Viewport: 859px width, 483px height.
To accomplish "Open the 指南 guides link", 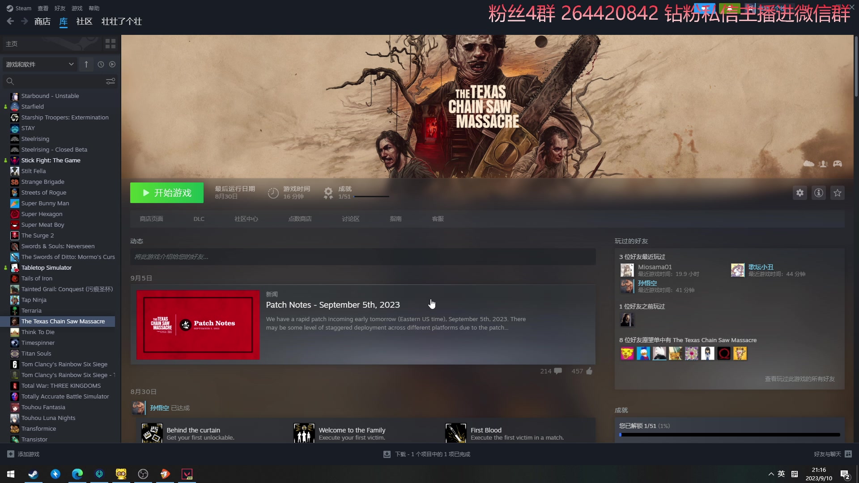I will tap(395, 219).
